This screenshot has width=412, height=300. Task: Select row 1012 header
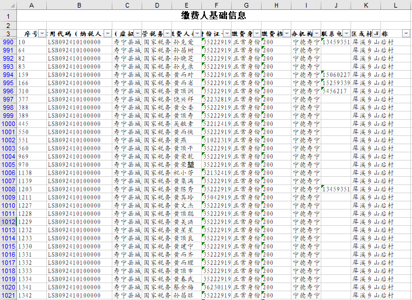click(x=8, y=222)
